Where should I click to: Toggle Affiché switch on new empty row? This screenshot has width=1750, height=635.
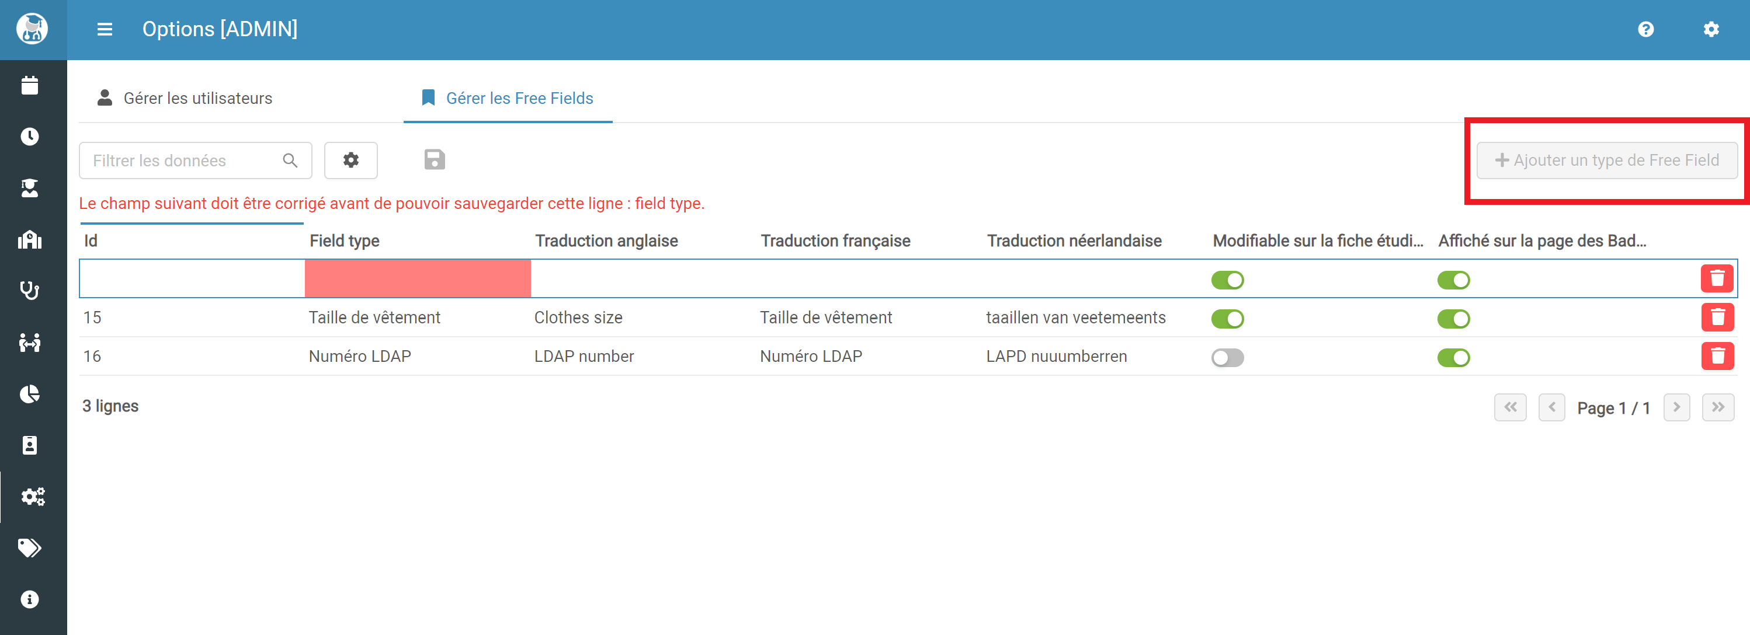pos(1453,280)
